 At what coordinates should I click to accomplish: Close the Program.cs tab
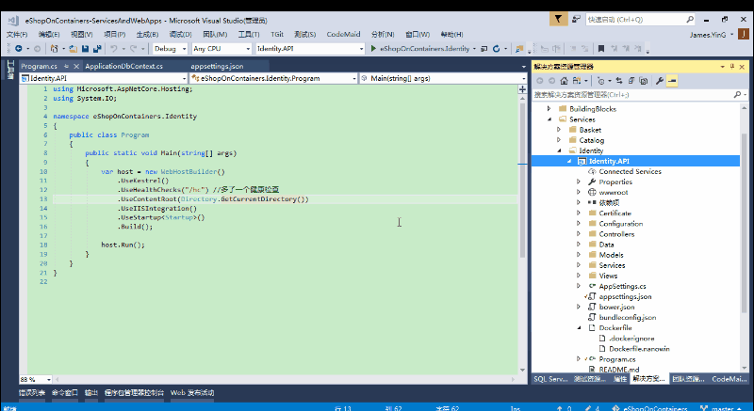click(76, 66)
